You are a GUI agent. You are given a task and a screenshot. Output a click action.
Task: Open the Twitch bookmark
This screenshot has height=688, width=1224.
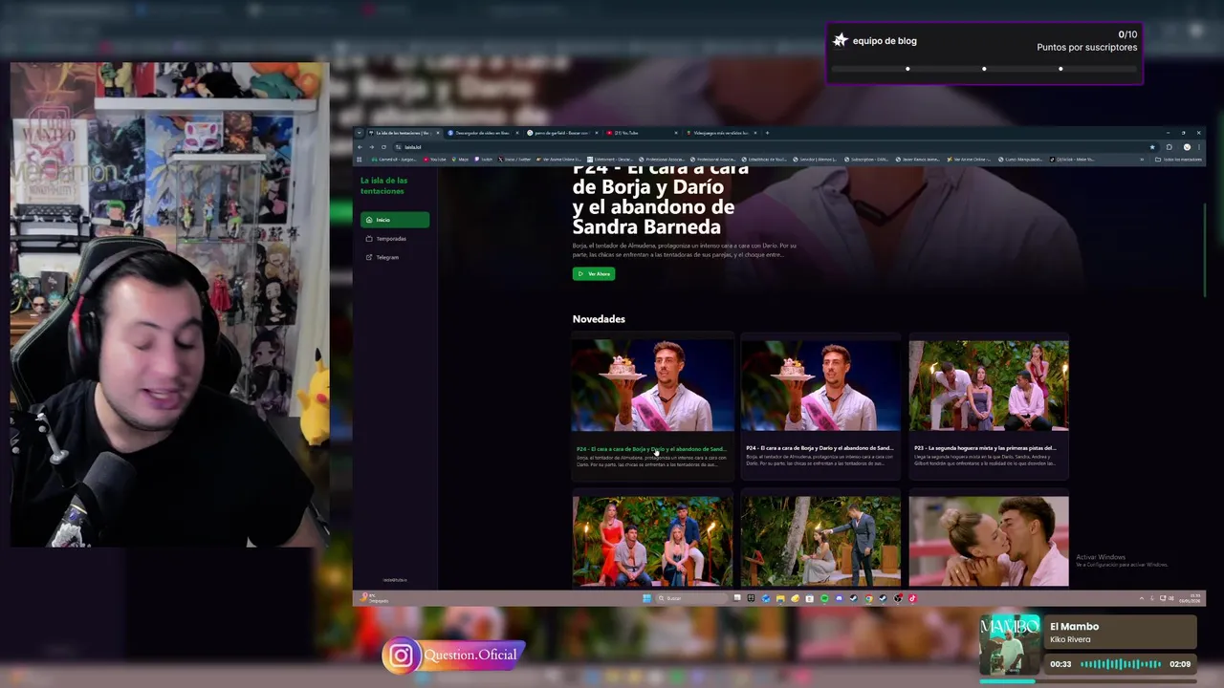tap(483, 160)
